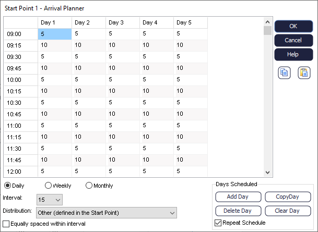Click the copy schedule icon
Screen dimensions: 318x232
(284, 72)
